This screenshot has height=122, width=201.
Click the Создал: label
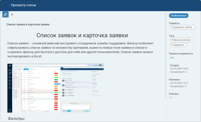tap(175, 65)
